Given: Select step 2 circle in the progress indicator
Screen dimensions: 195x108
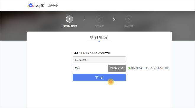Looking at the screenshot, I should [99, 19].
